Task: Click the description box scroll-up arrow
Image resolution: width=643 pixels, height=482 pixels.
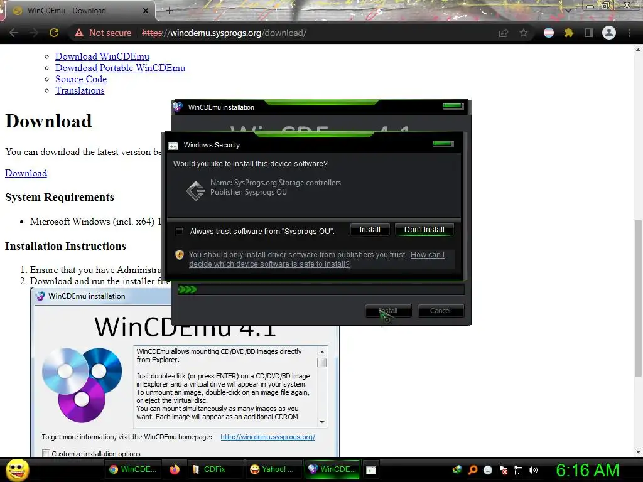Action: pyautogui.click(x=322, y=352)
